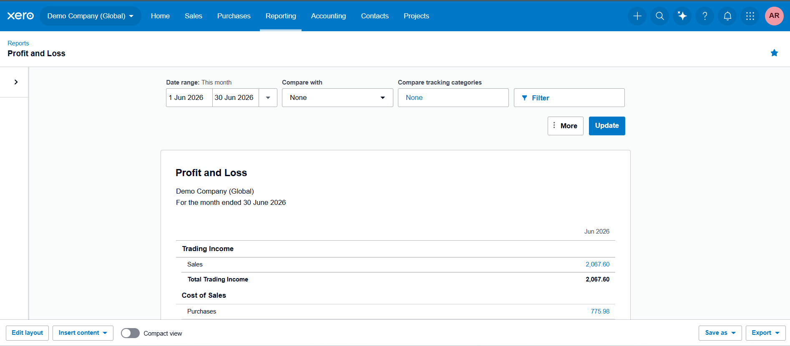Go to the Home menu
790x346 pixels.
(160, 16)
